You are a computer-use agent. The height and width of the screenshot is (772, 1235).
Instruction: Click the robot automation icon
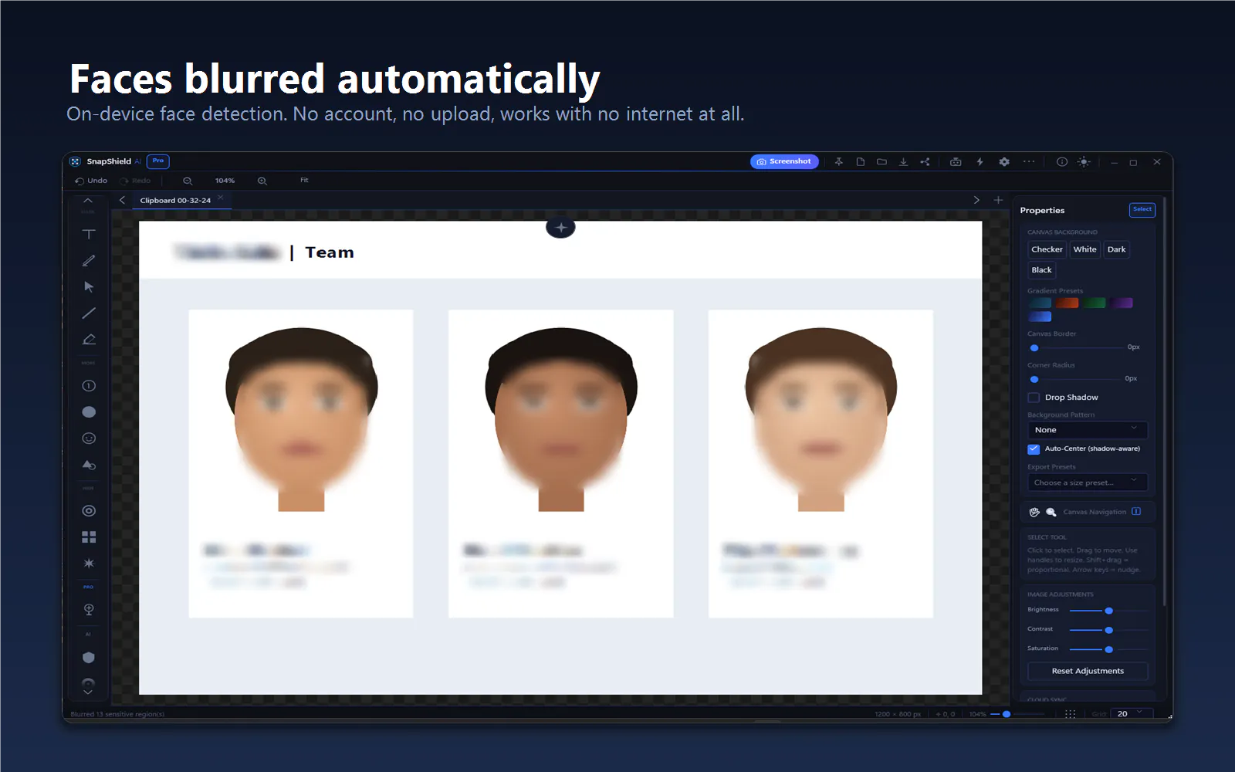point(956,161)
